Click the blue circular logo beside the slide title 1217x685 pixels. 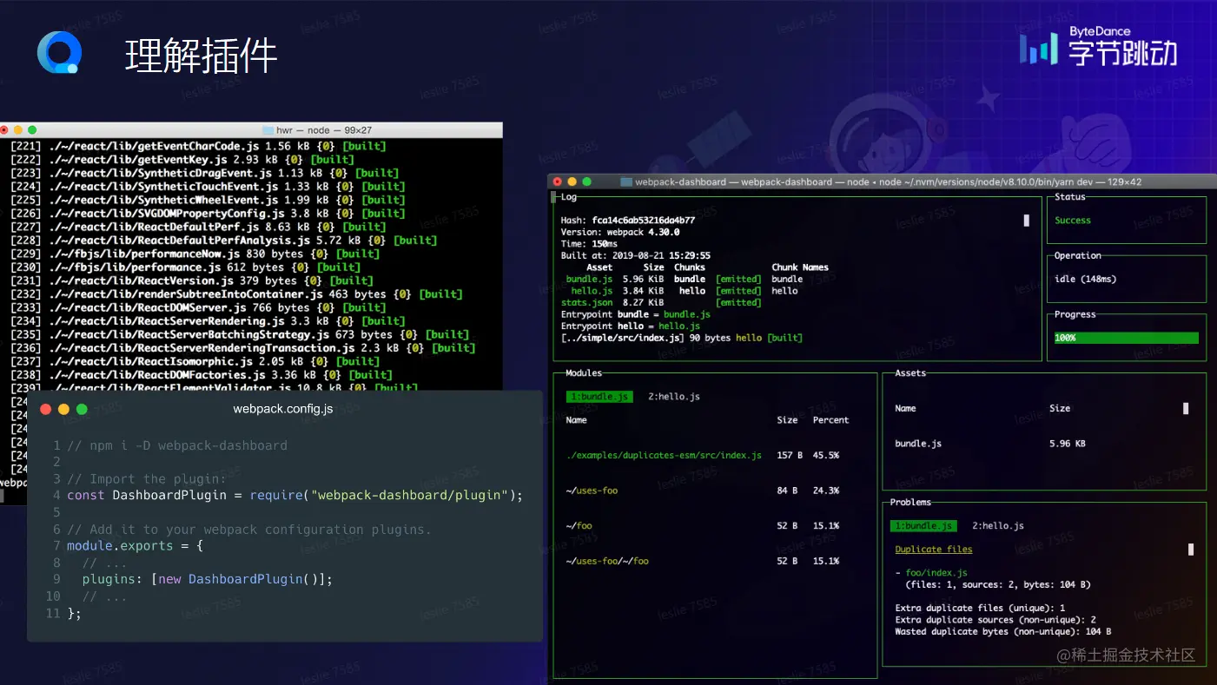pos(59,52)
